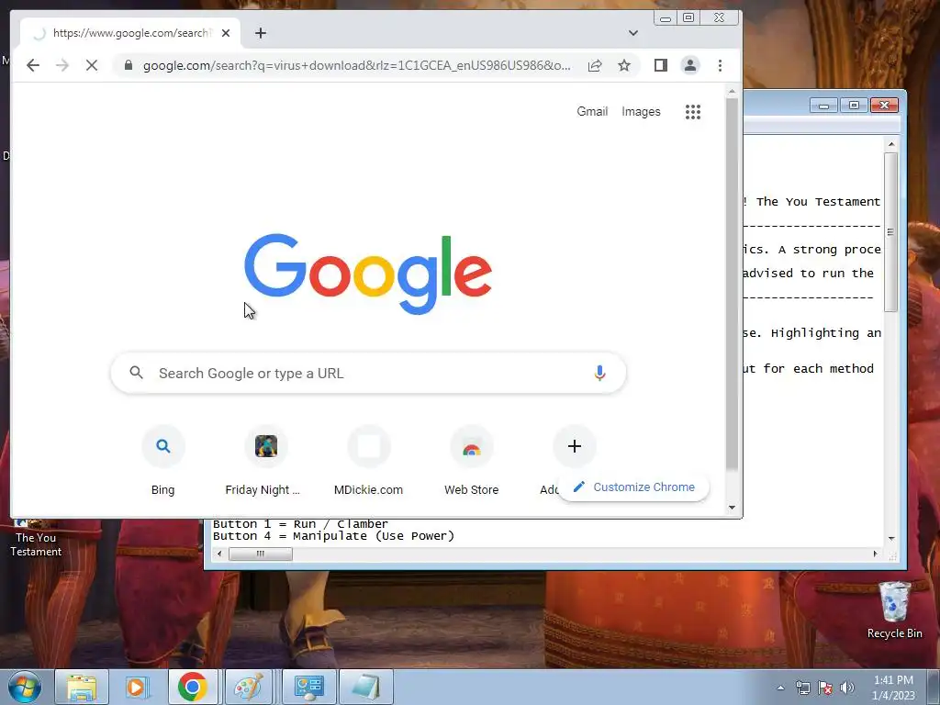Click the Customize Chrome button
The width and height of the screenshot is (940, 705).
[x=633, y=487]
